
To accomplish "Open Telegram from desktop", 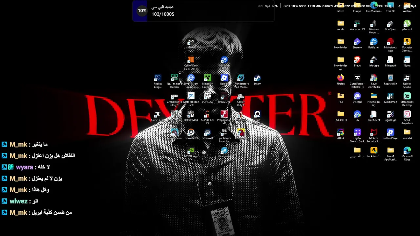I will point(224,153).
